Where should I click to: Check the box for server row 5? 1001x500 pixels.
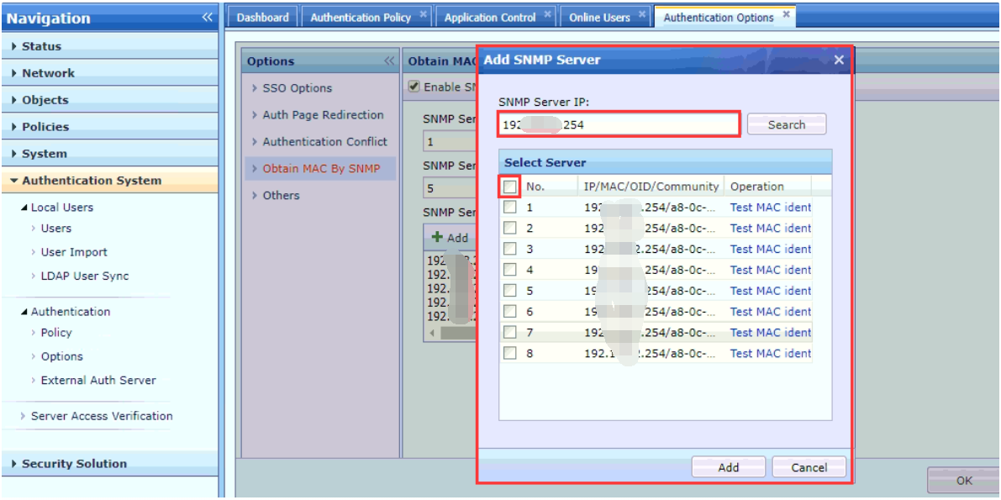[510, 291]
